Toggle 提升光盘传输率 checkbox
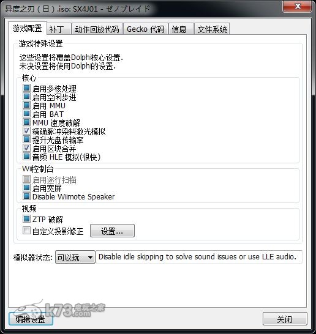Viewport: 316px width, 334px height. click(26, 139)
